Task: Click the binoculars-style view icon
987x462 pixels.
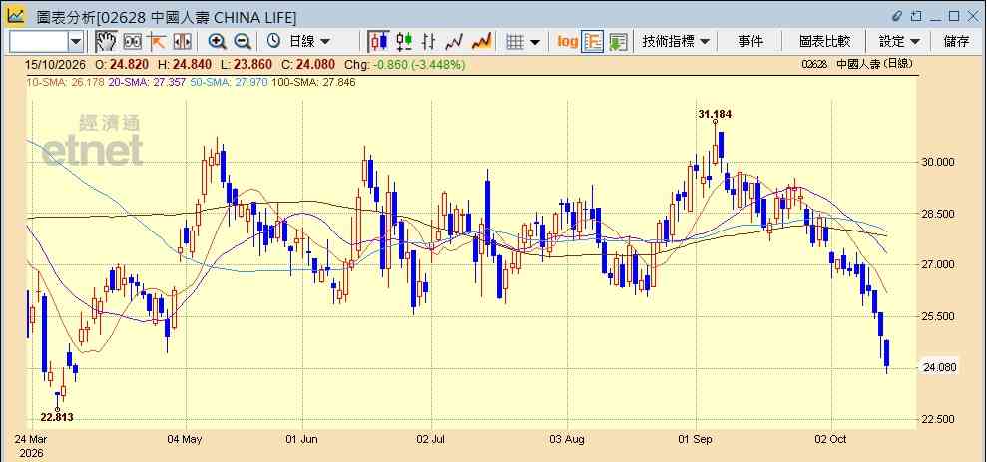Action: tap(132, 42)
